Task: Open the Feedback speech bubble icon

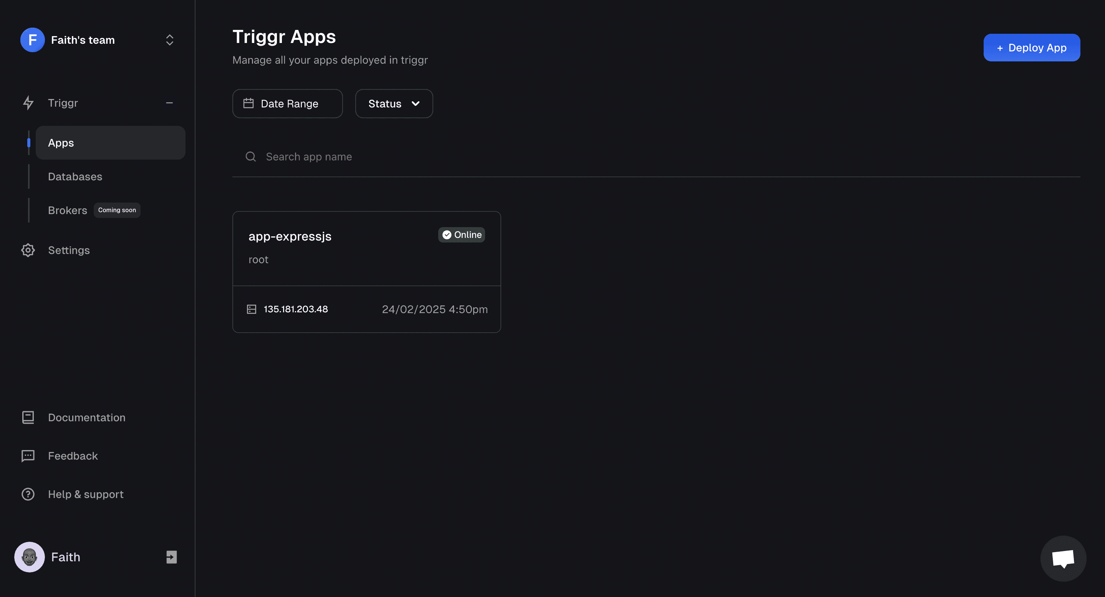Action: 28,455
